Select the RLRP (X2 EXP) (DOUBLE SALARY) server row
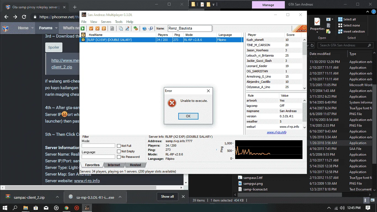 (161, 40)
